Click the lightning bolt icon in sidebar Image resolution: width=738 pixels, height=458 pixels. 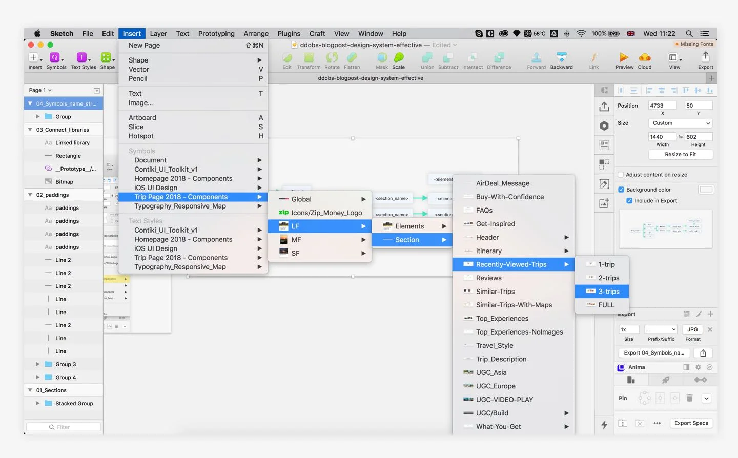click(x=604, y=424)
